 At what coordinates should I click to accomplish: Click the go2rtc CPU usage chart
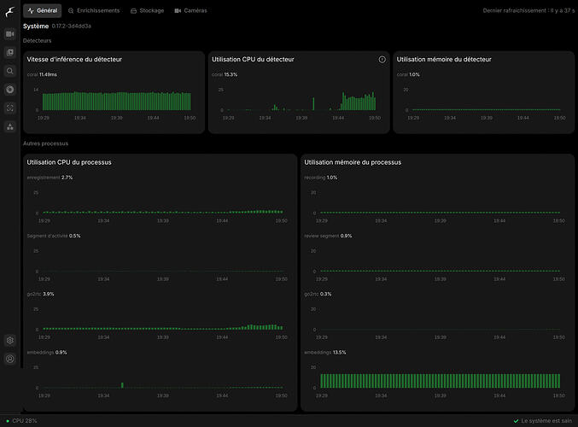tap(163, 327)
